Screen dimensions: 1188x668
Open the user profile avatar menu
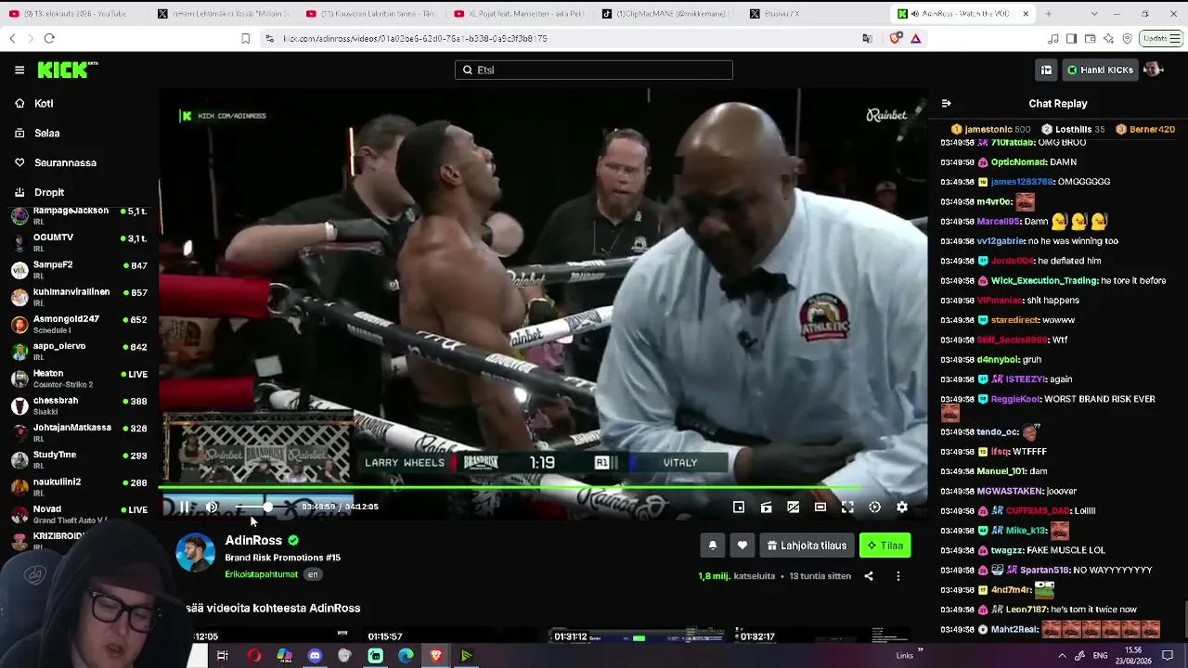pyautogui.click(x=1153, y=70)
